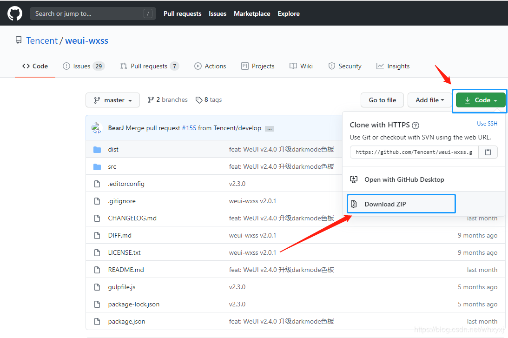
Task: Click the dist folder icon
Action: click(x=97, y=149)
